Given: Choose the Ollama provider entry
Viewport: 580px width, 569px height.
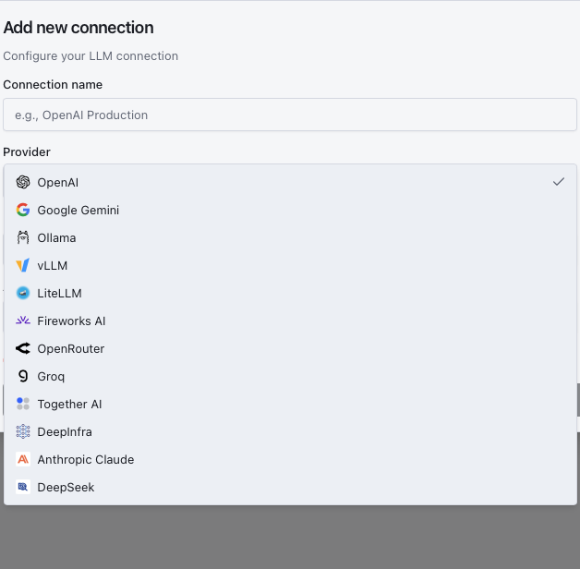Looking at the screenshot, I should pos(56,237).
